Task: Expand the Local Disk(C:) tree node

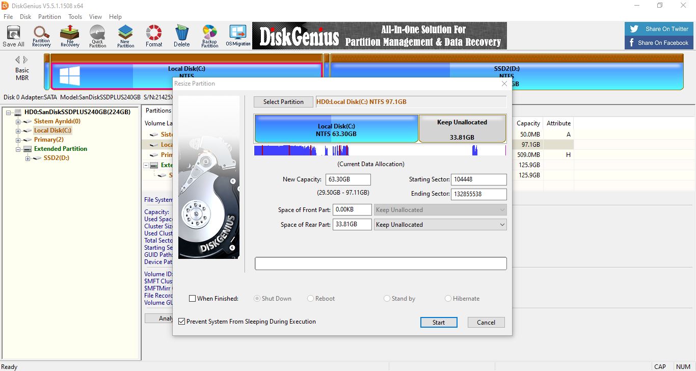Action: click(x=18, y=131)
